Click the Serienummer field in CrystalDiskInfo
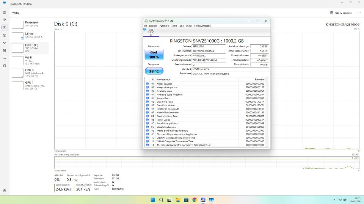Image resolution: width=364 pixels, height=204 pixels. click(209, 51)
